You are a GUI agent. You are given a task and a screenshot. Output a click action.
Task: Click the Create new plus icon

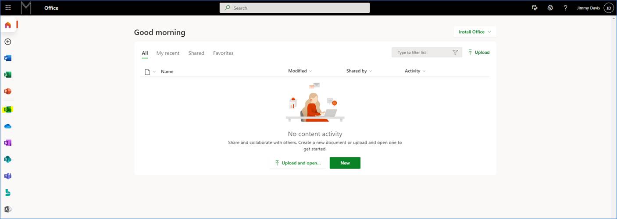tap(7, 42)
